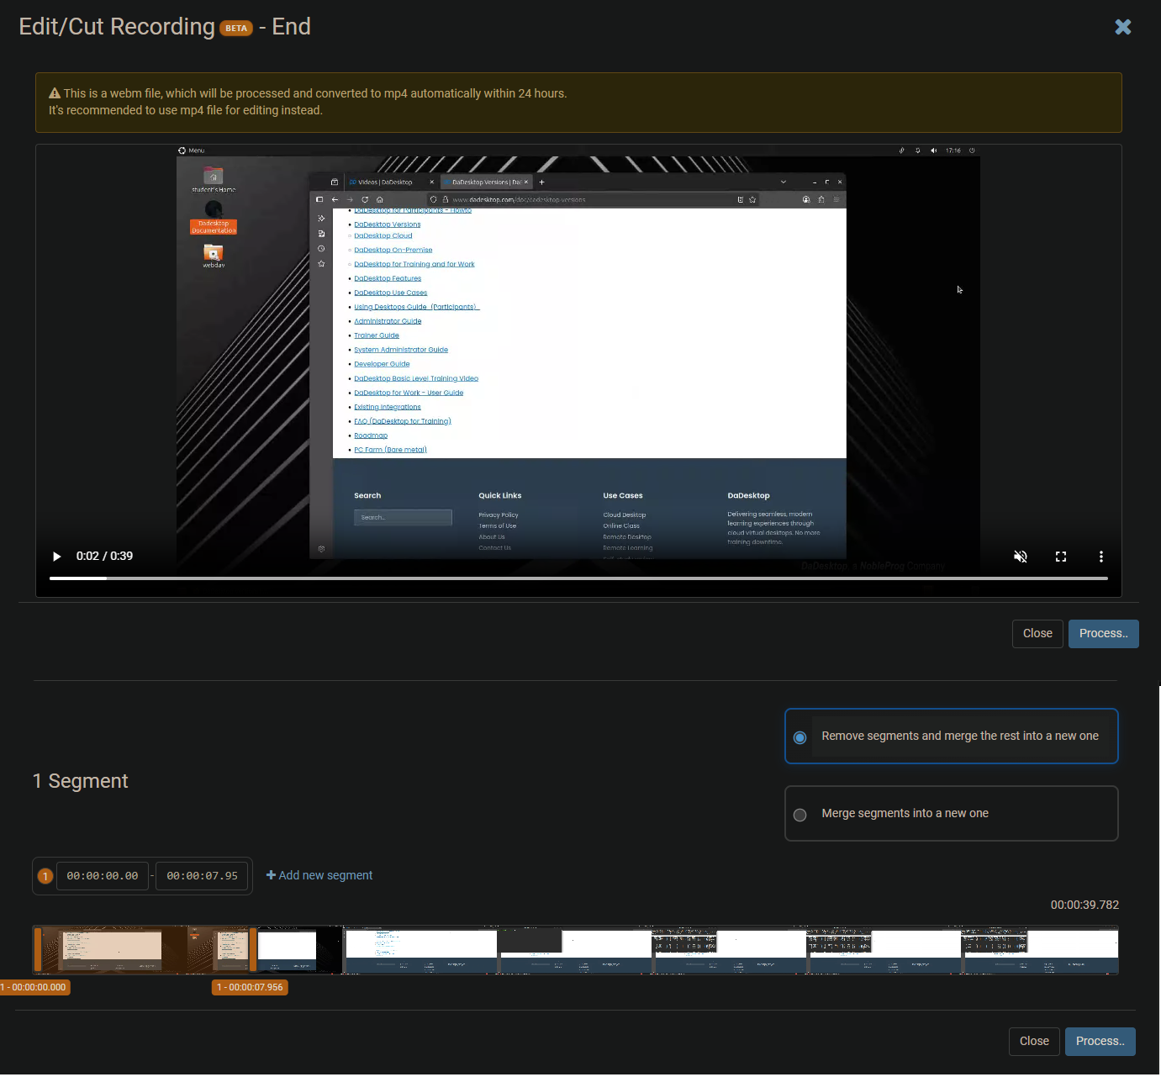The height and width of the screenshot is (1077, 1161).
Task: Click the upper Close button
Action: [x=1037, y=634]
